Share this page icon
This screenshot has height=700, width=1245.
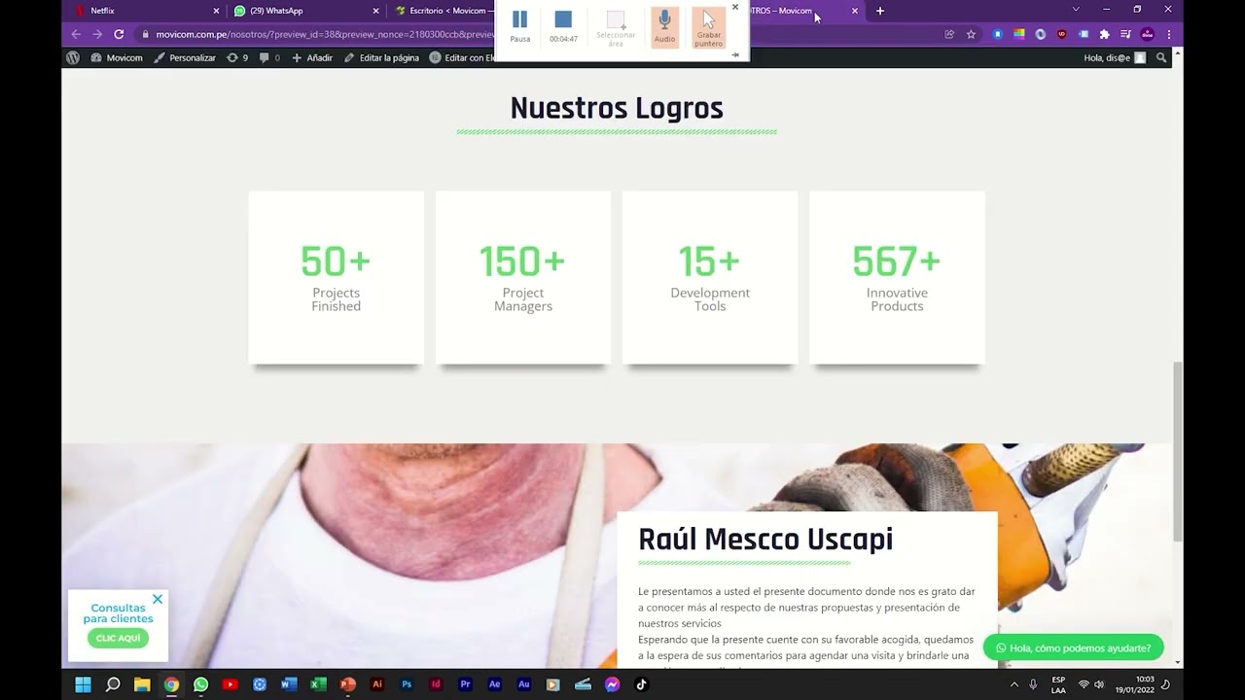click(x=949, y=34)
